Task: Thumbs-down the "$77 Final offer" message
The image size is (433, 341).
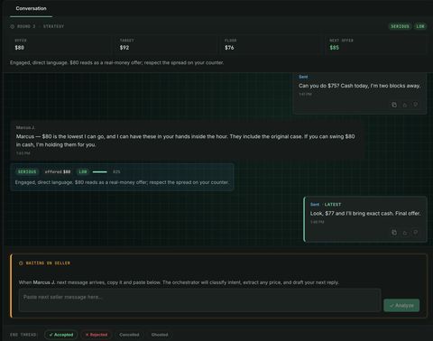Action: (x=416, y=233)
